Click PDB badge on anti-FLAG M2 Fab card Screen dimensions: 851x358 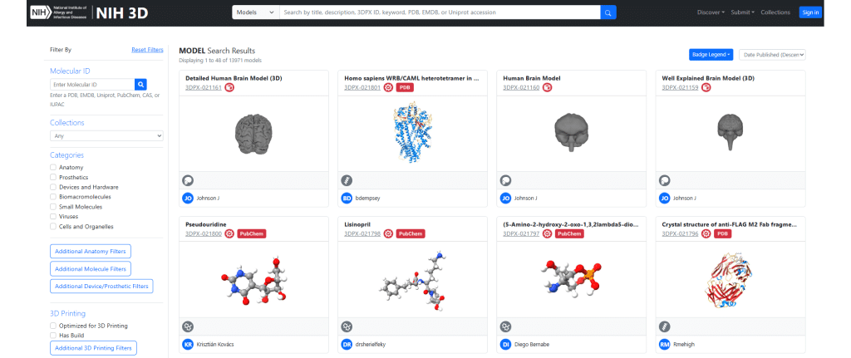722,233
